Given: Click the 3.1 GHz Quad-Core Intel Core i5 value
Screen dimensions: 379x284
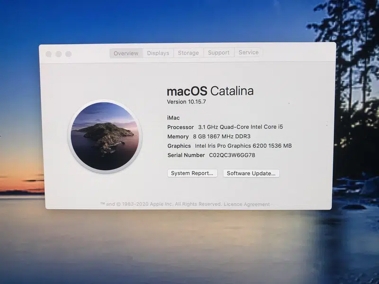Looking at the screenshot, I should click(241, 127).
